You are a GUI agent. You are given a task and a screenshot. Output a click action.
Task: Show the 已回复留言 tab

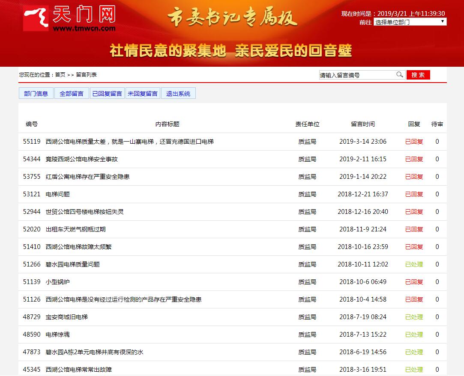(107, 93)
